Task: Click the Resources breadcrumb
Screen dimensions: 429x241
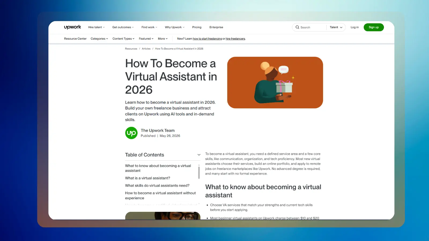Action: (x=131, y=49)
